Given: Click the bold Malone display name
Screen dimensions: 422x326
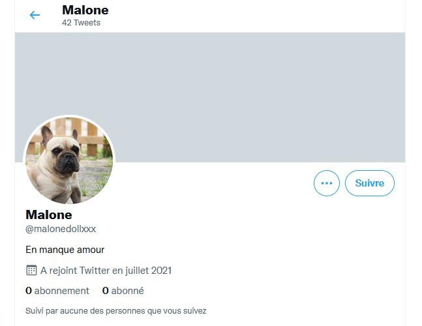Looking at the screenshot, I should click(x=49, y=215).
